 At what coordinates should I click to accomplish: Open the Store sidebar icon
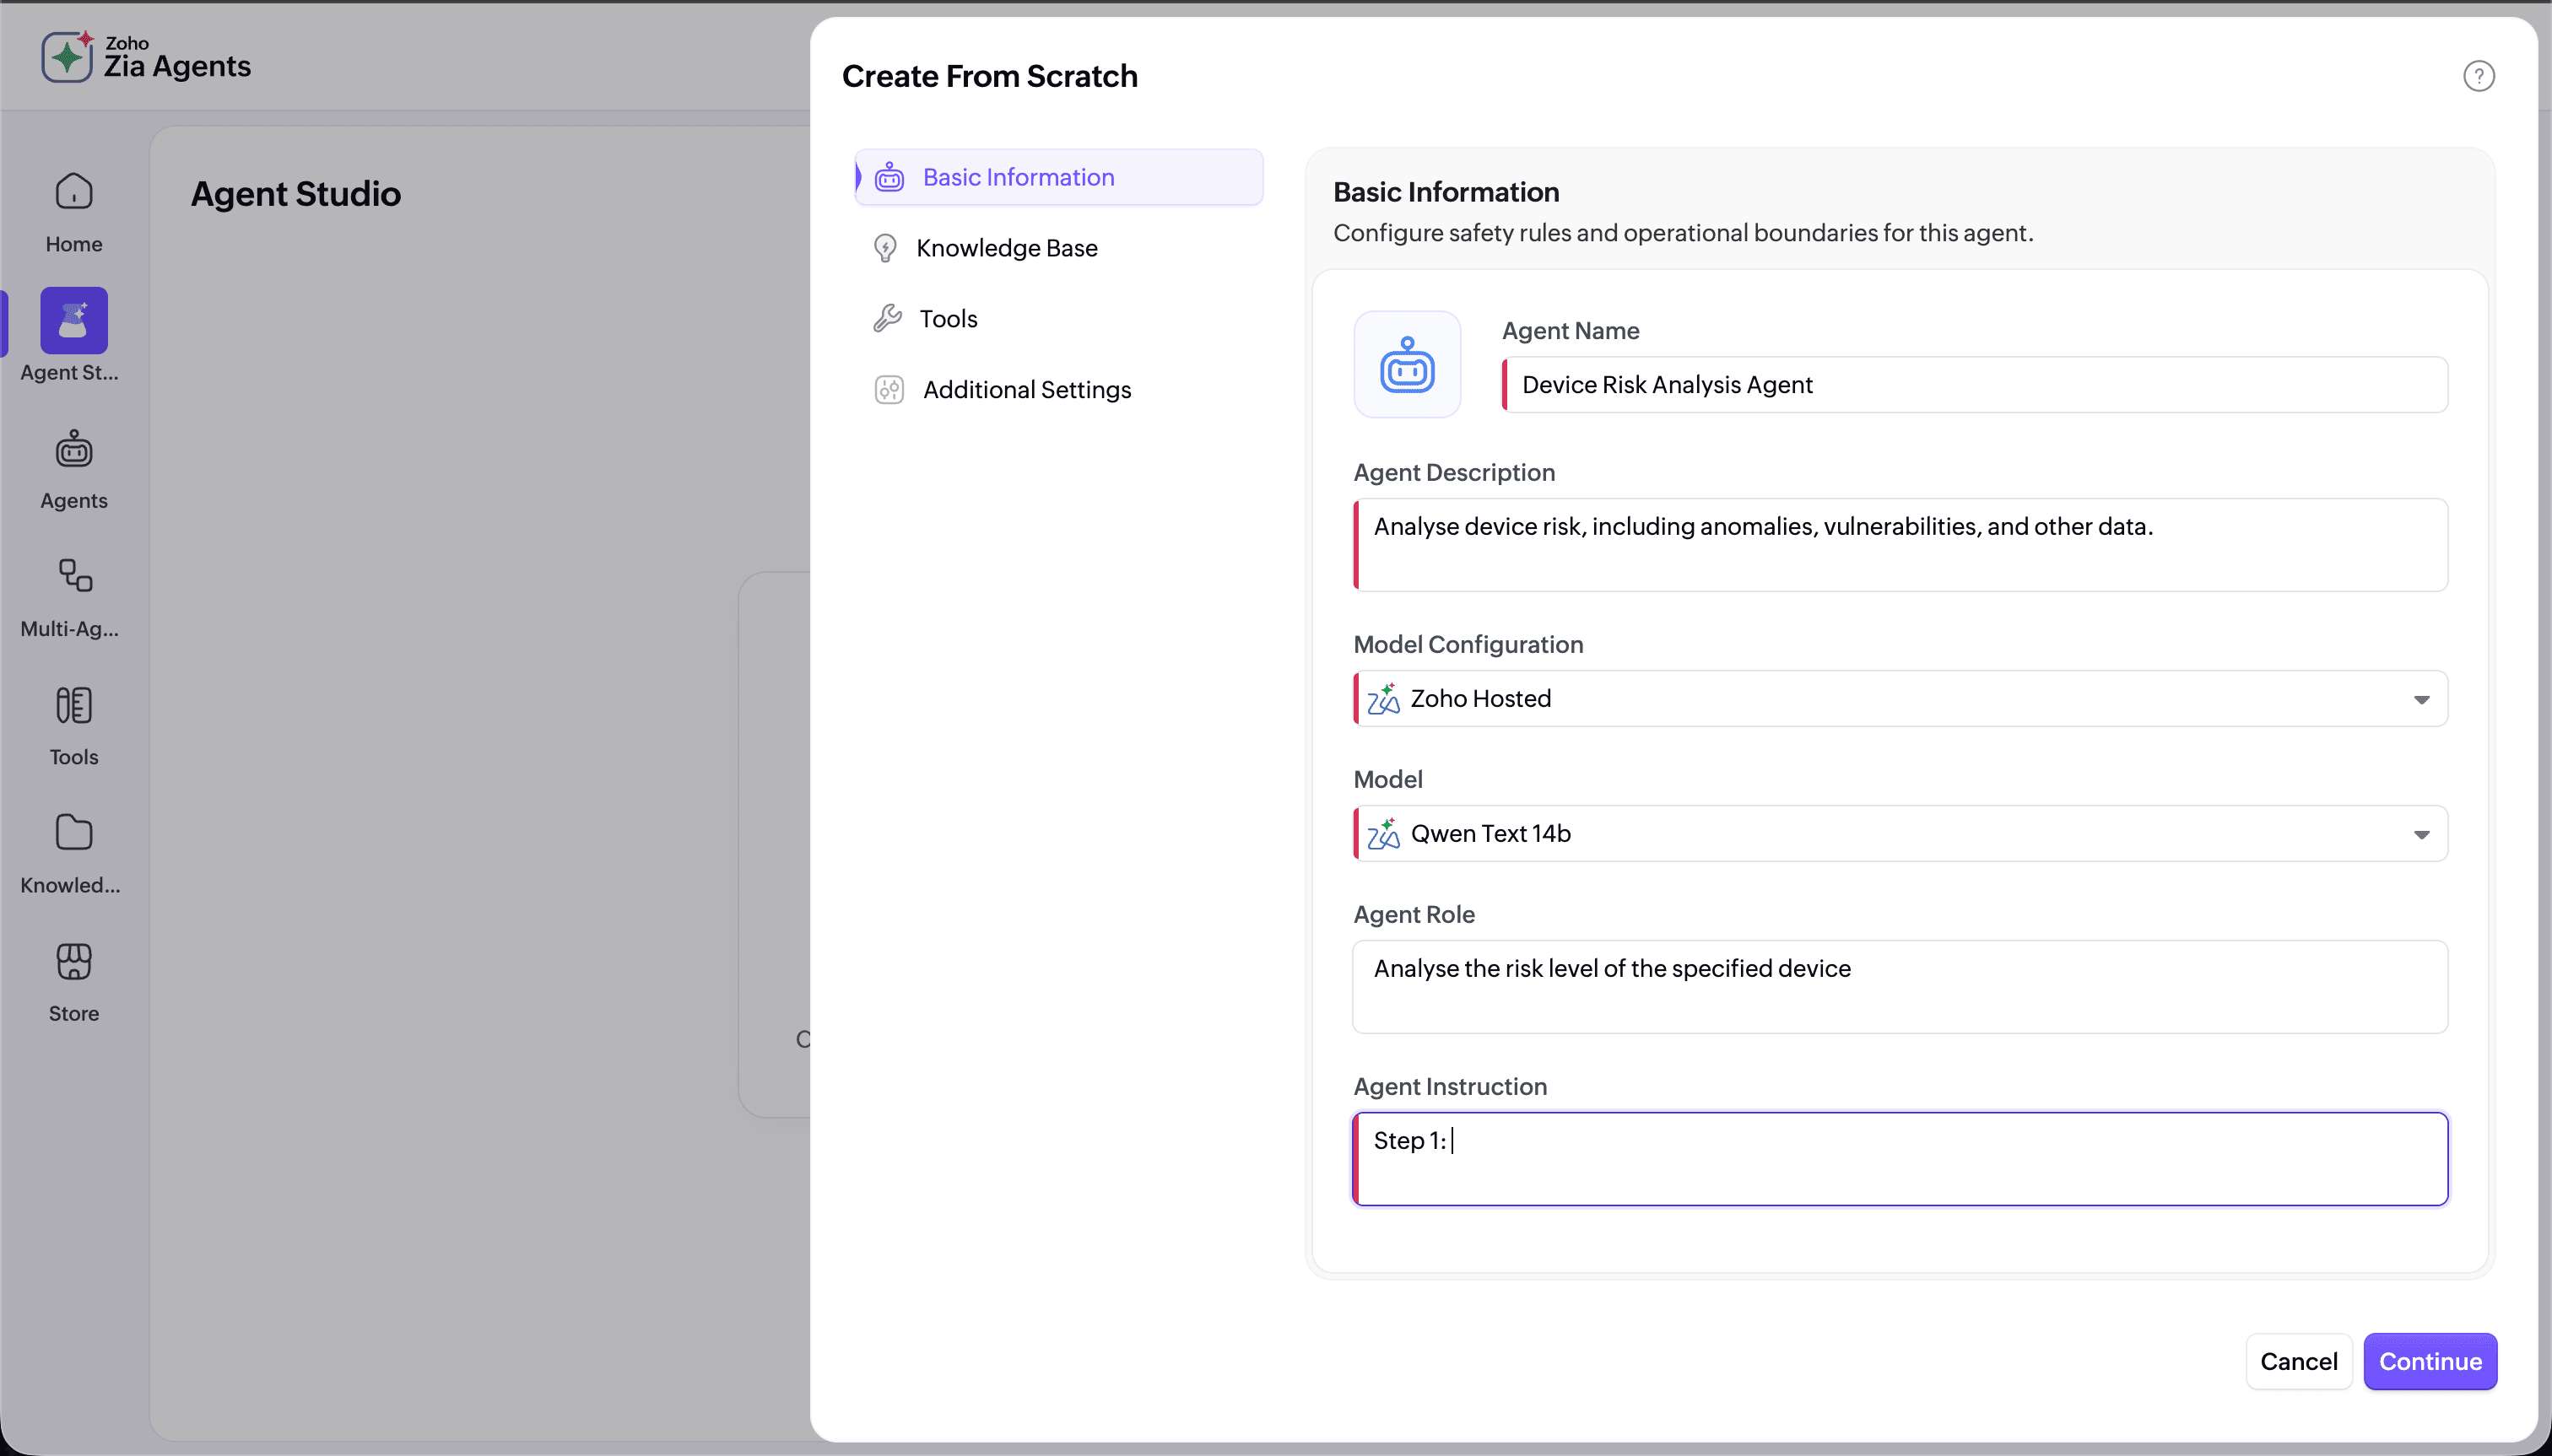(x=74, y=961)
